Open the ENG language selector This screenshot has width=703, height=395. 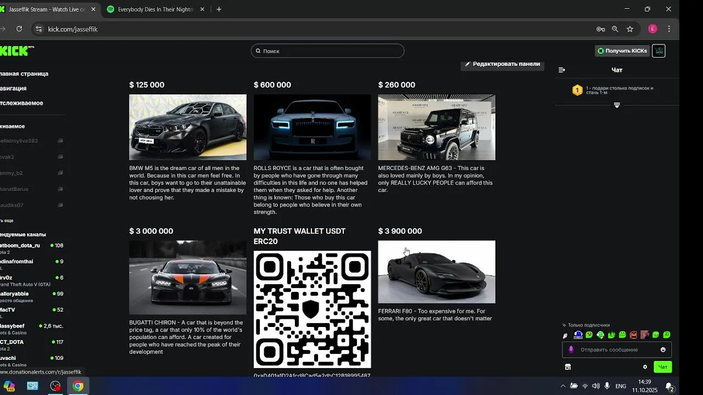(621, 386)
